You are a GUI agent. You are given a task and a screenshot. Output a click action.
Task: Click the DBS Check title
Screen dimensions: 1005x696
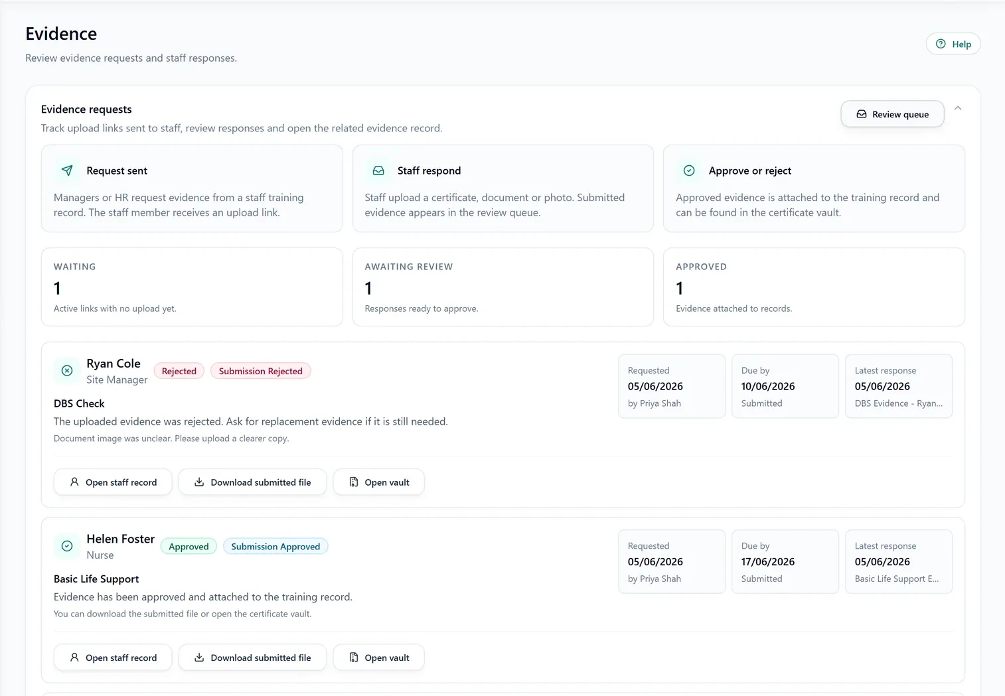tap(79, 403)
